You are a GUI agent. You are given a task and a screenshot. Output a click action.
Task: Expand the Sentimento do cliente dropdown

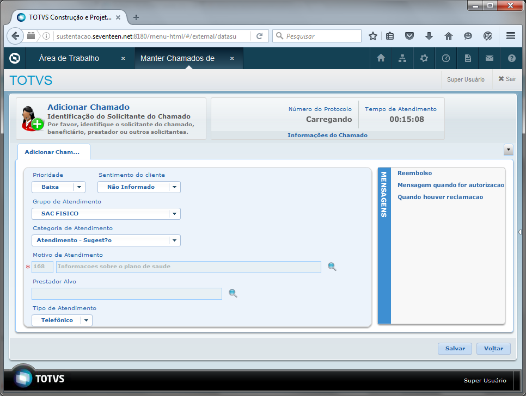[174, 187]
